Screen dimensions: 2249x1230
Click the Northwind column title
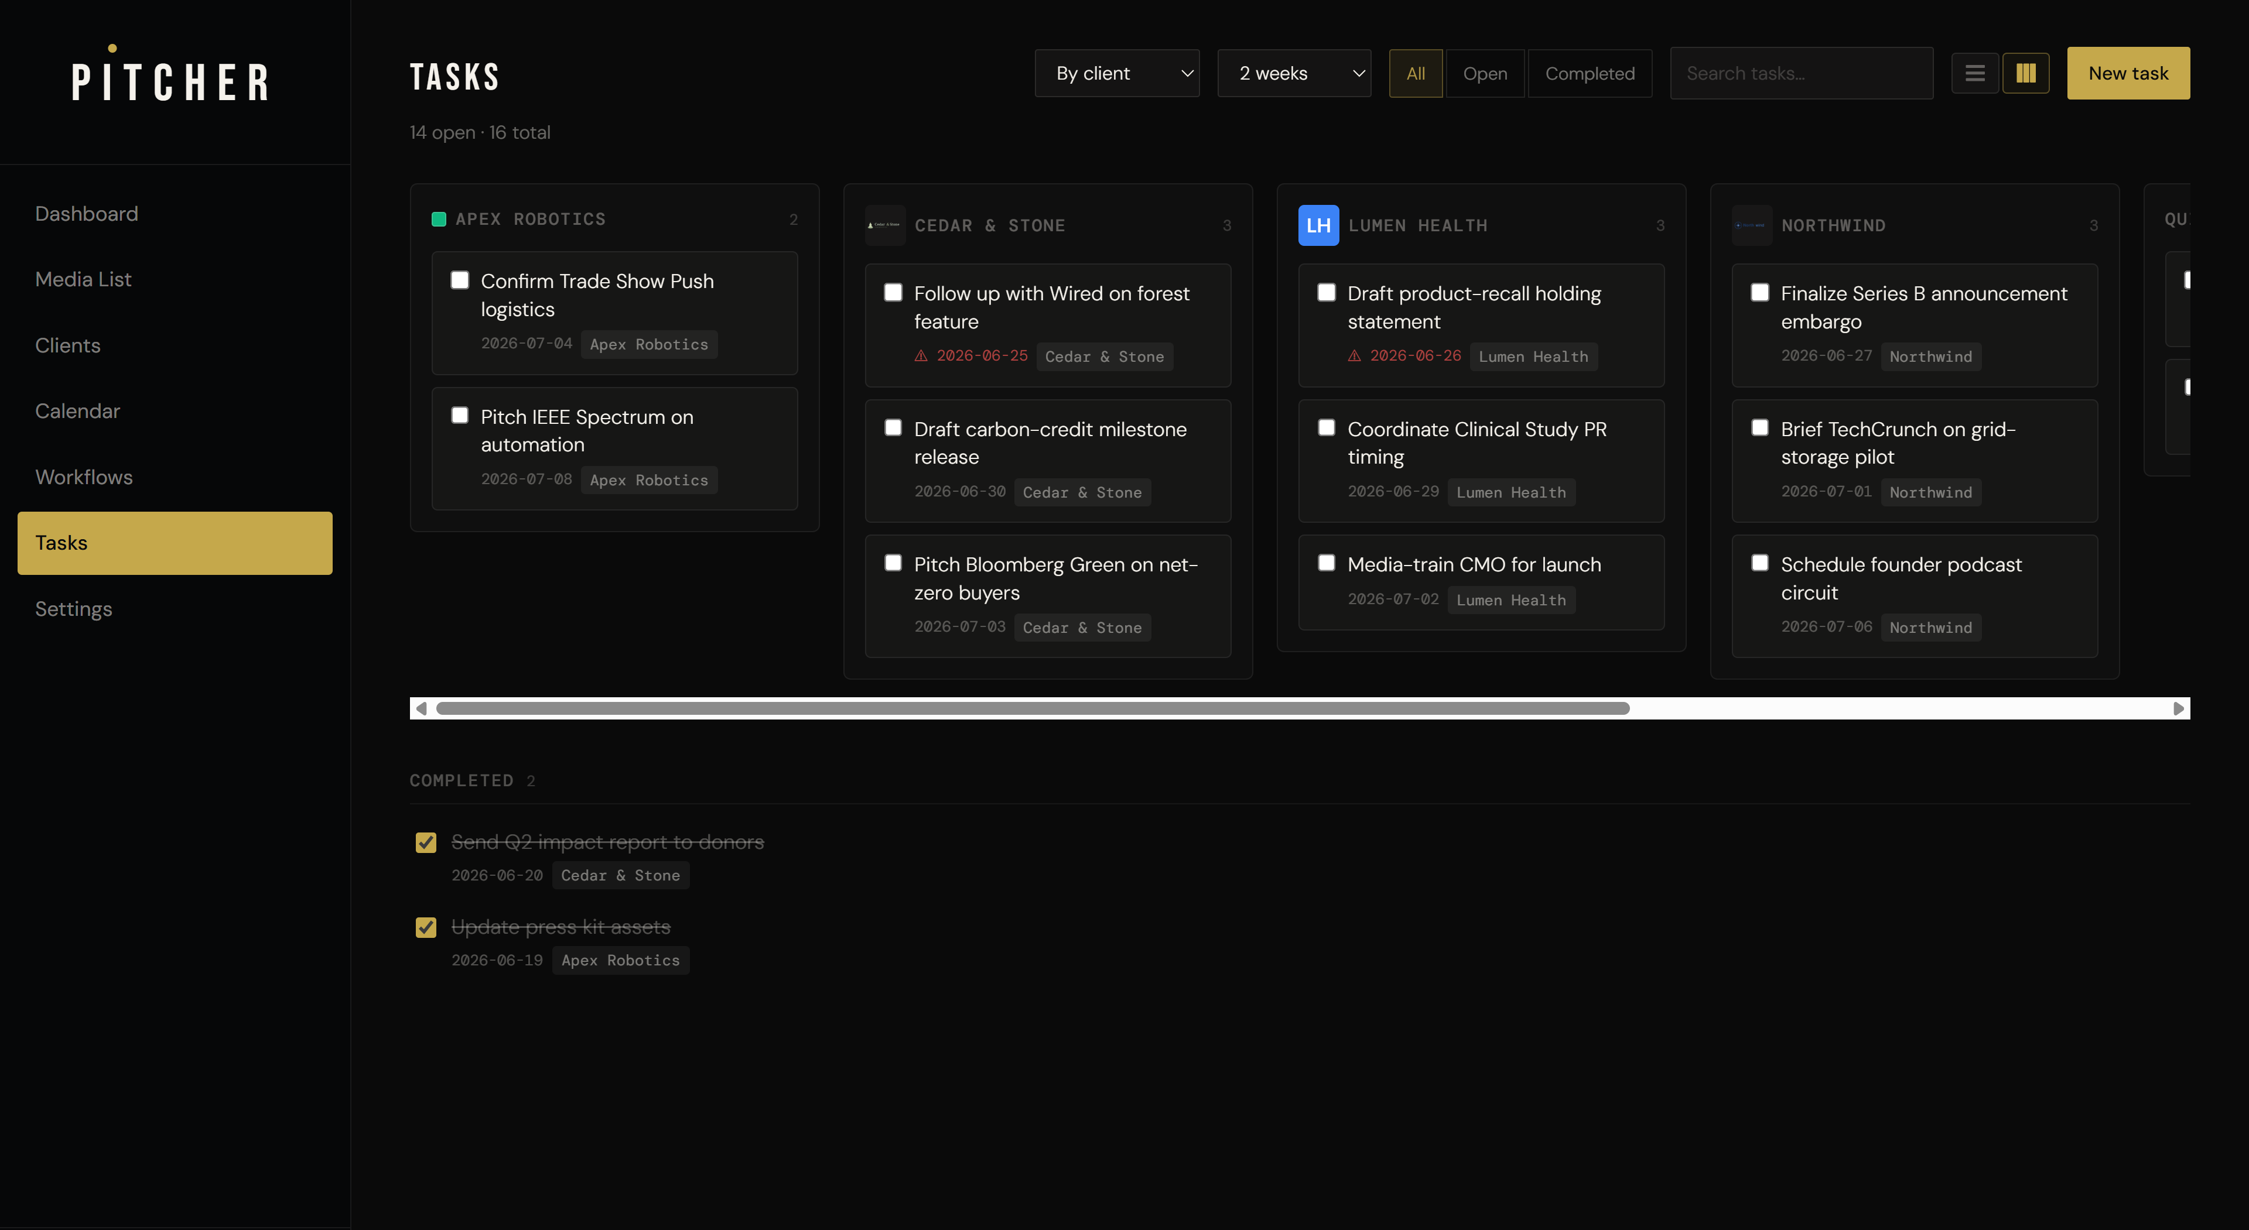pyautogui.click(x=1833, y=225)
